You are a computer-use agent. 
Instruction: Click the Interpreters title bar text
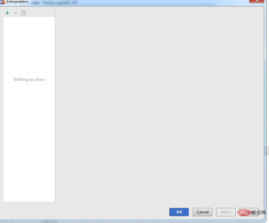click(17, 2)
